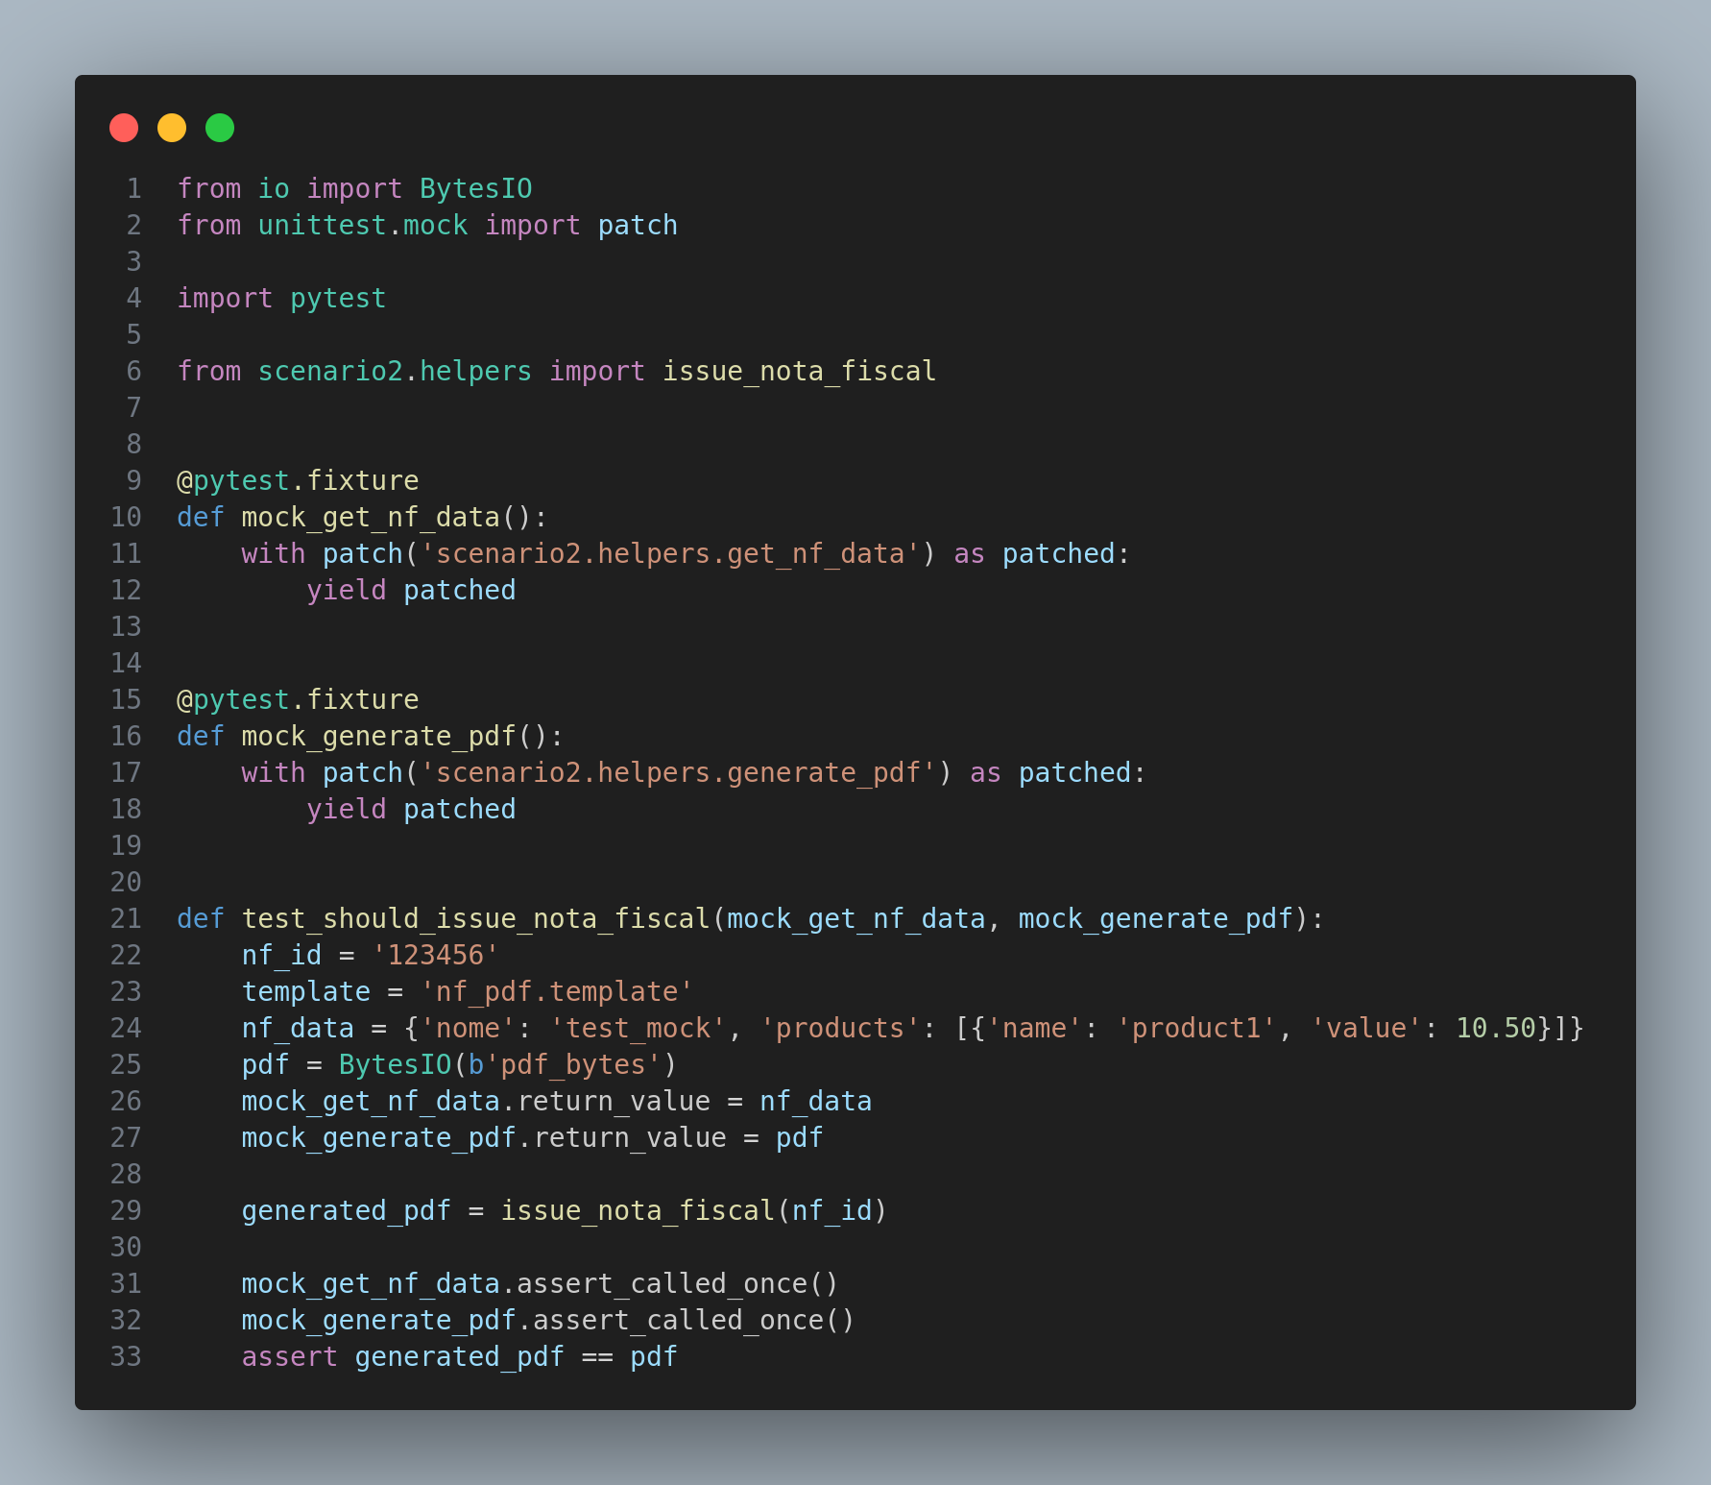Click '@pytest.fixture' decorator on line 9
Viewport: 1711px width, 1485px height.
tap(298, 480)
